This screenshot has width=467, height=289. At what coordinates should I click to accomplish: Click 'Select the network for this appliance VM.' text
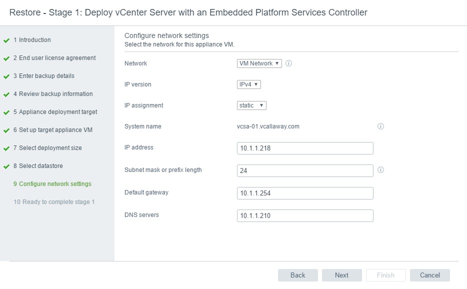pyautogui.click(x=179, y=44)
